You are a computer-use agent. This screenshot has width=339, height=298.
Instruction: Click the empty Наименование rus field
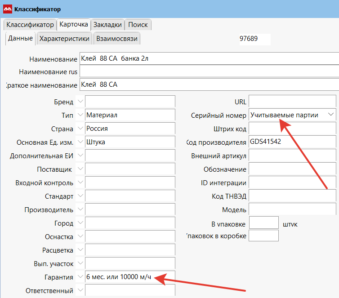(207, 71)
